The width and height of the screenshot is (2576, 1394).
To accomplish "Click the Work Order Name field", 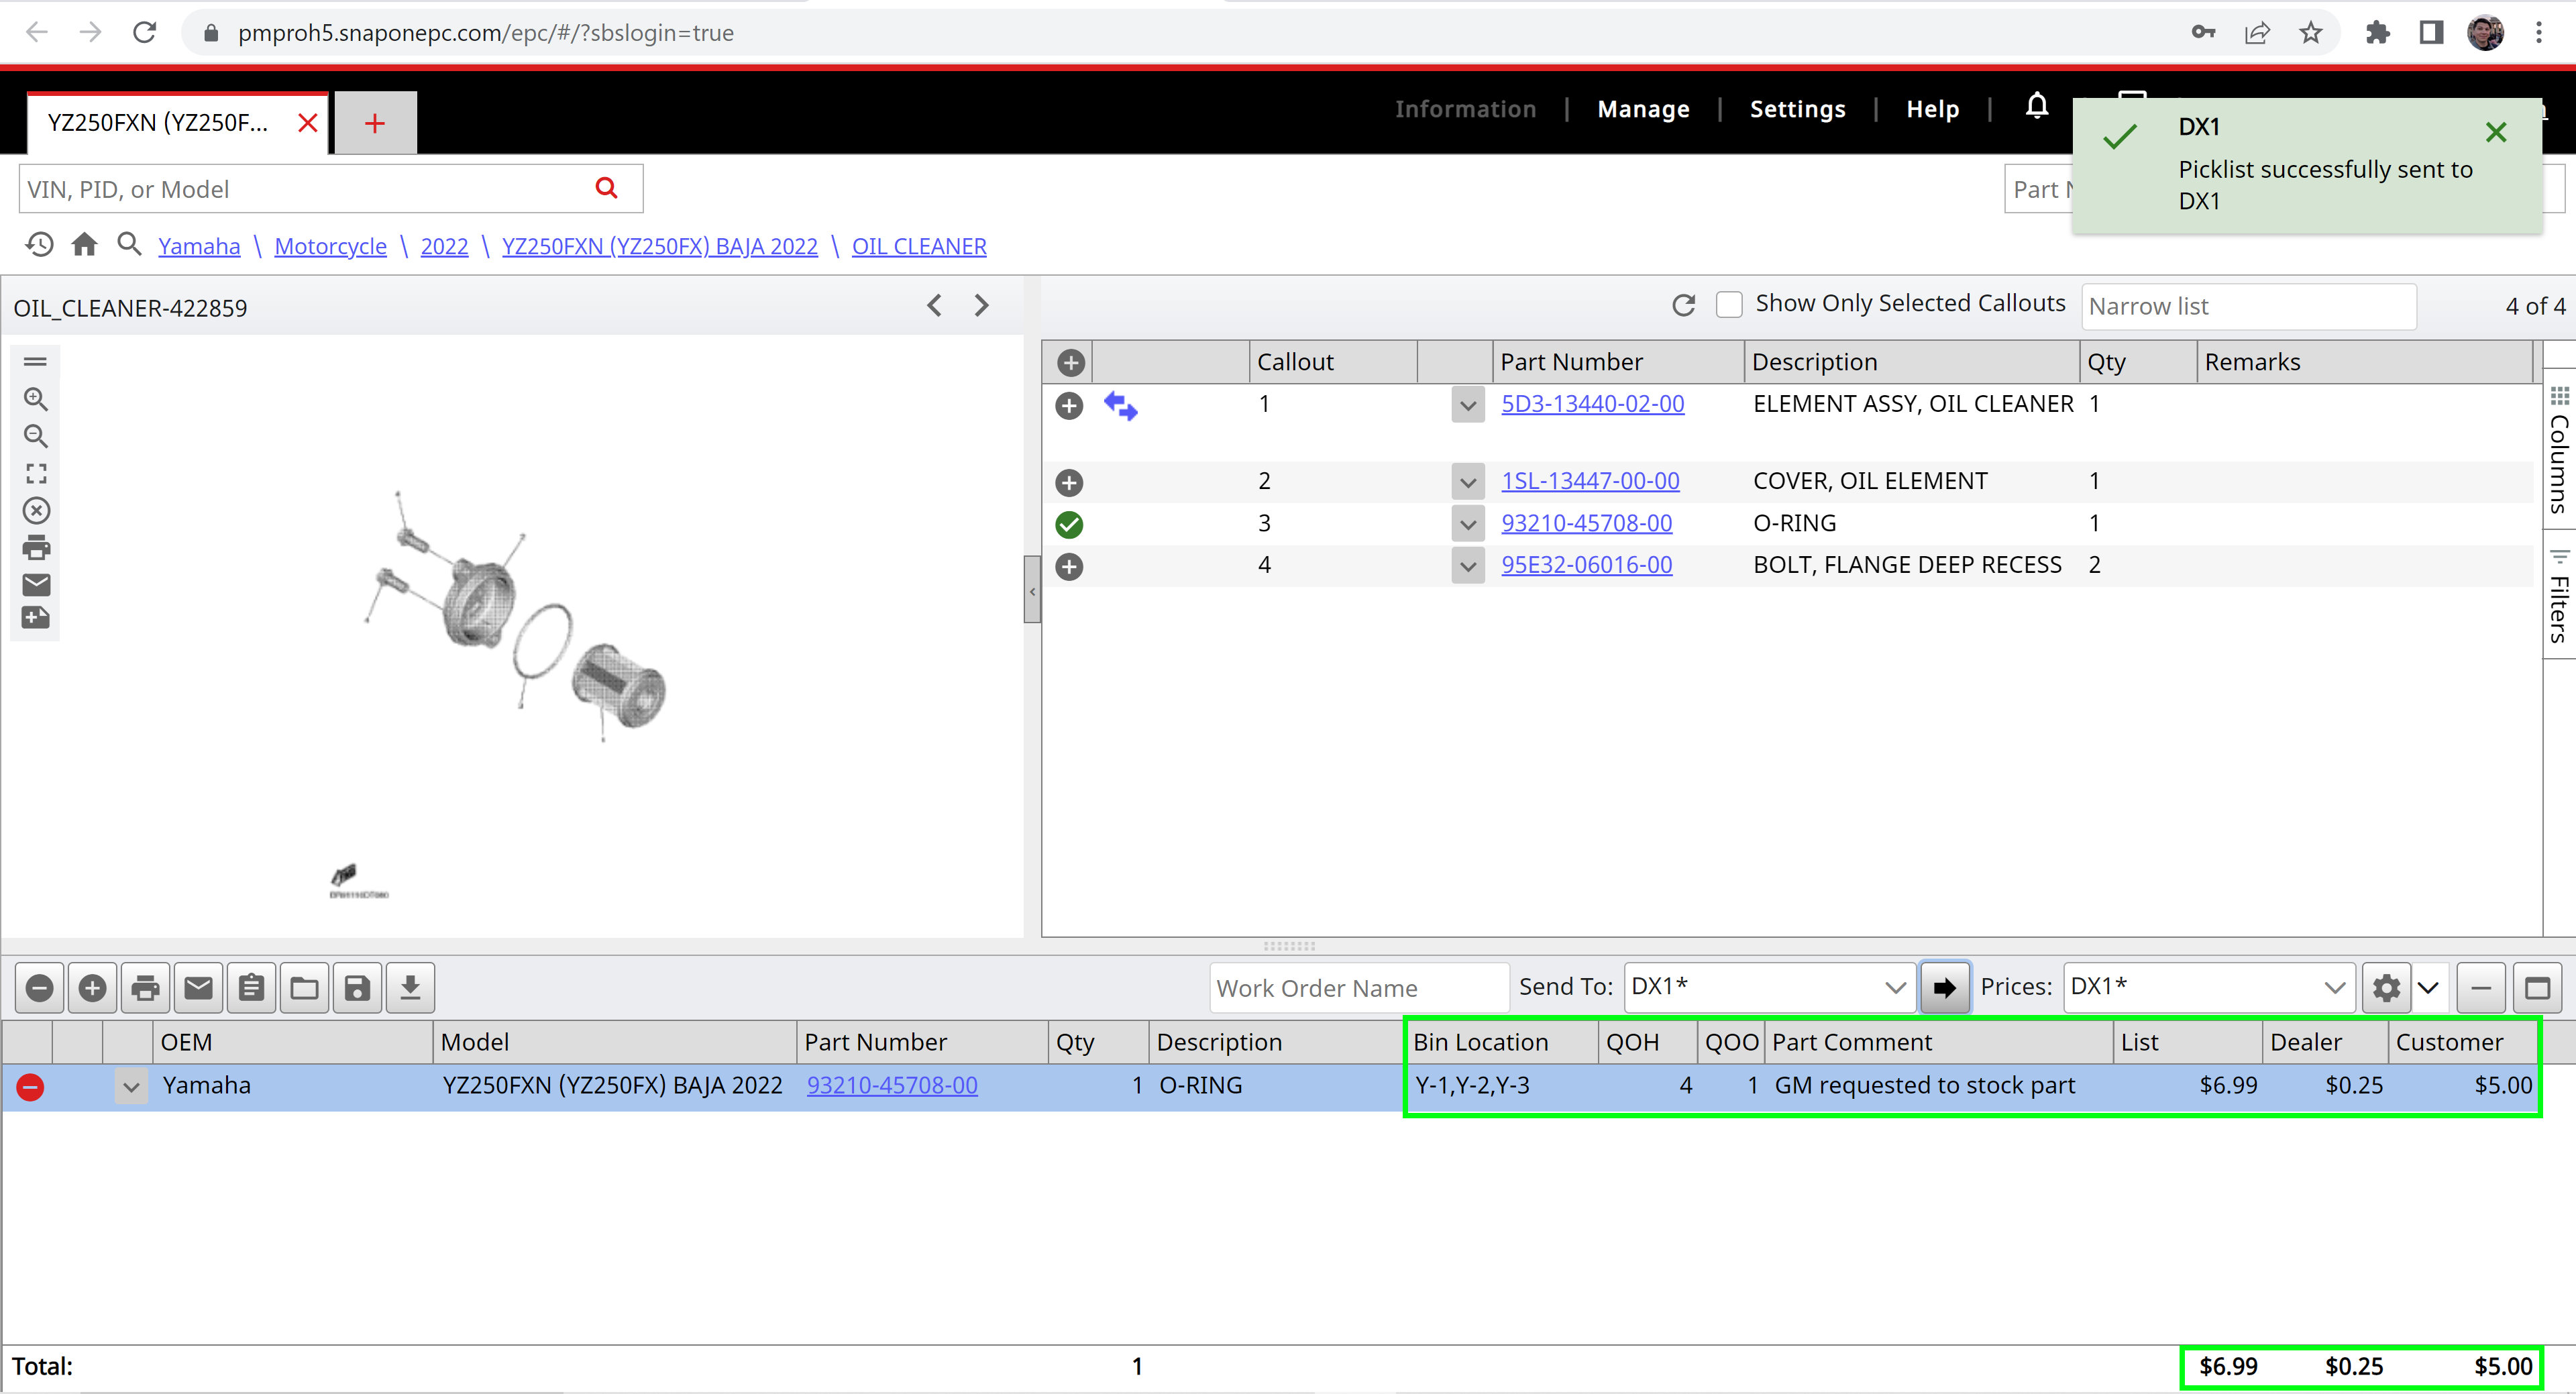I will [x=1357, y=988].
